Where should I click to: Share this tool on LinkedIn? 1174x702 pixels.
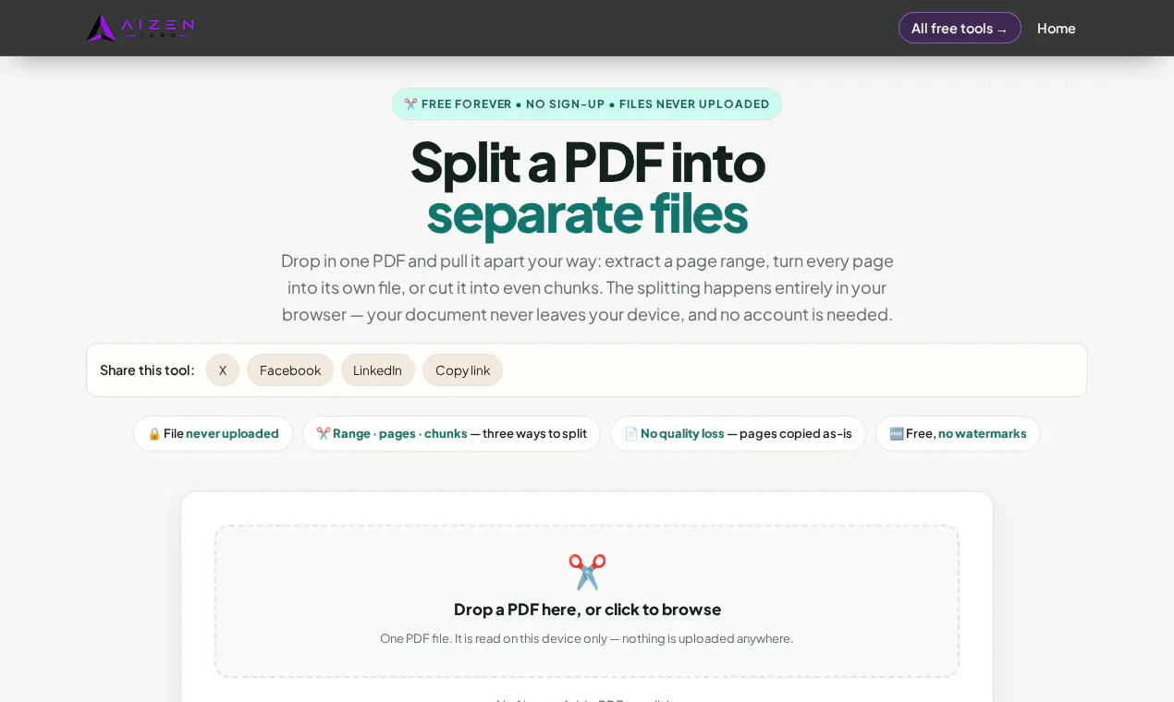pos(377,370)
